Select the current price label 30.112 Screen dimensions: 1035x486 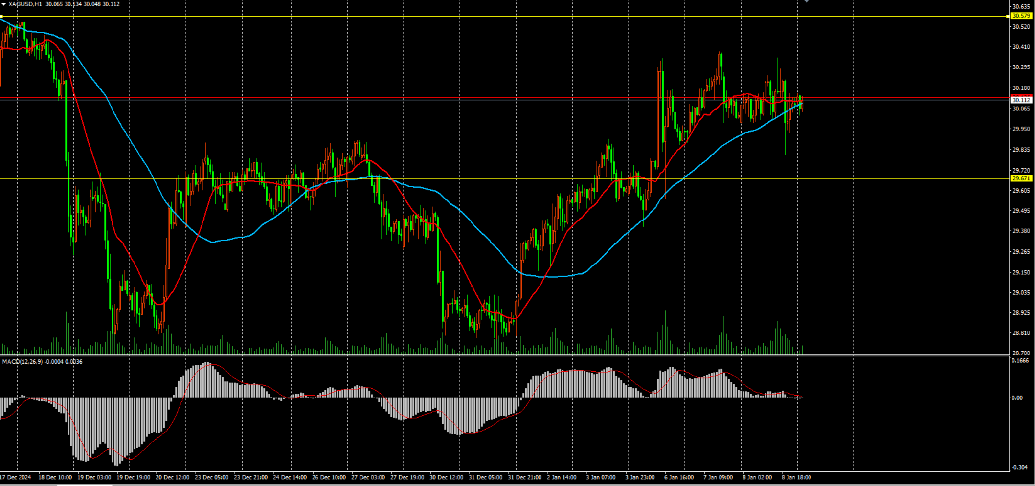tap(1021, 100)
